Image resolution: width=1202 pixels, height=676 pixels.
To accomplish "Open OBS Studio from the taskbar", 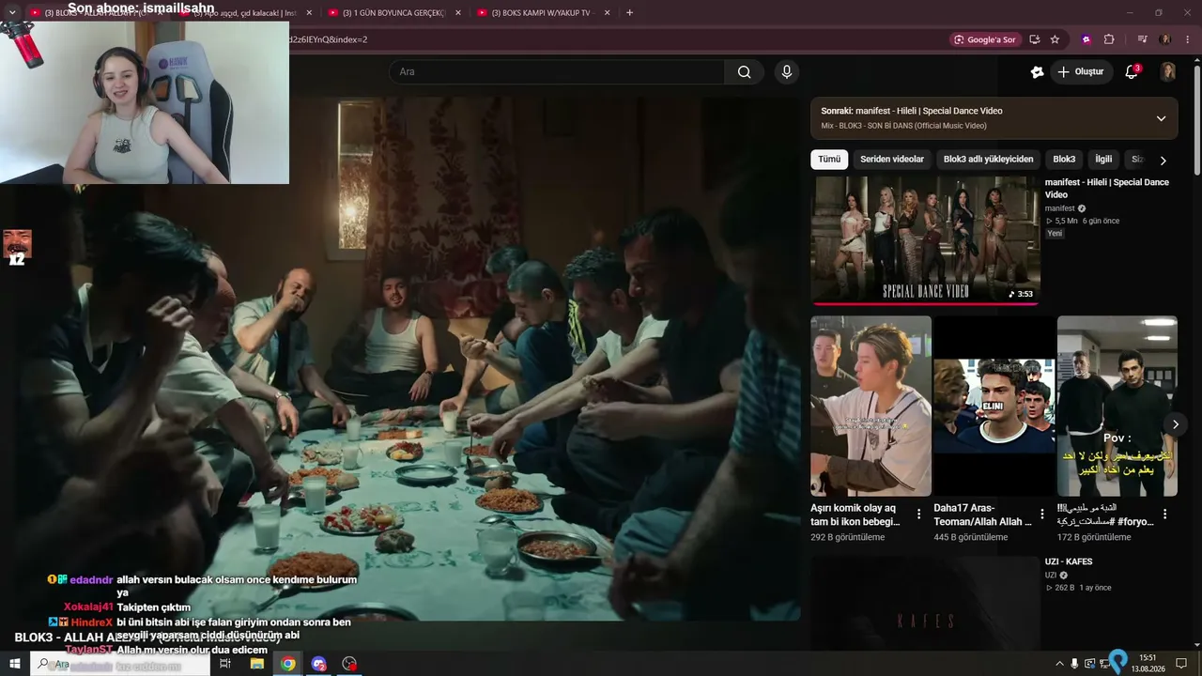I will 350,664.
